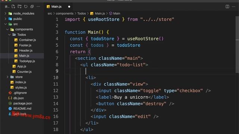Viewport: 239px width, 134px height.
Task: Open App.js file
Action: pos(22,66)
